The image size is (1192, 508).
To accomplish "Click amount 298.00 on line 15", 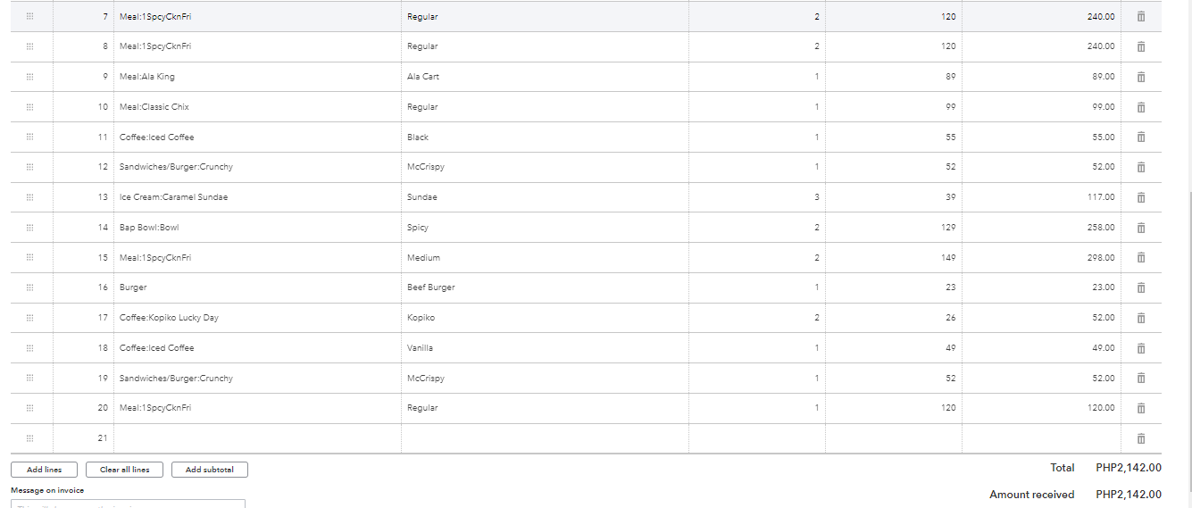I will tap(1041, 257).
